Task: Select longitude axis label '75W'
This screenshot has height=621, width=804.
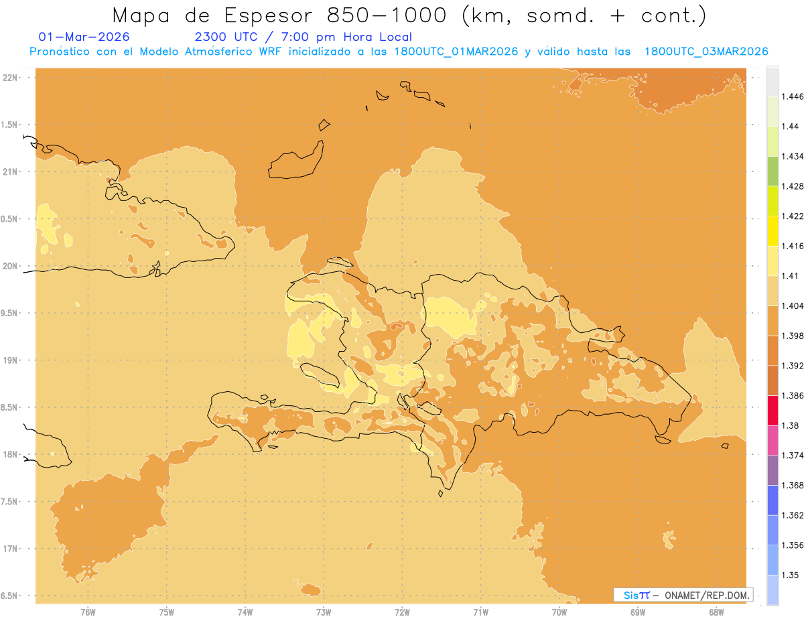Action: 167,612
